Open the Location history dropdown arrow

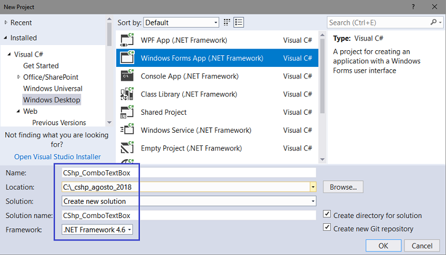coord(313,187)
